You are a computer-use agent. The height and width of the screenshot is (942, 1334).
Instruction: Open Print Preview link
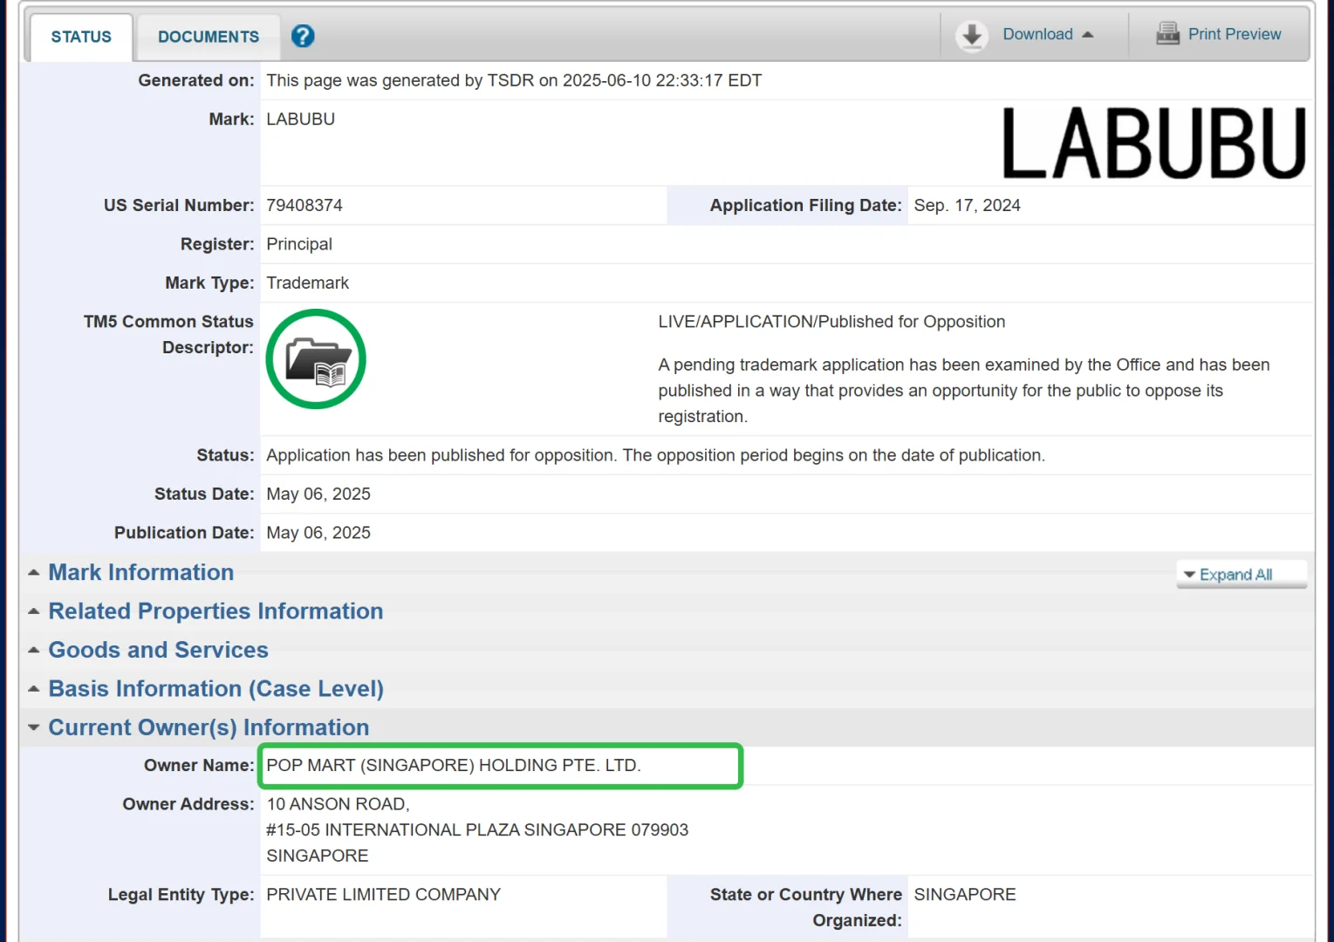pyautogui.click(x=1235, y=34)
